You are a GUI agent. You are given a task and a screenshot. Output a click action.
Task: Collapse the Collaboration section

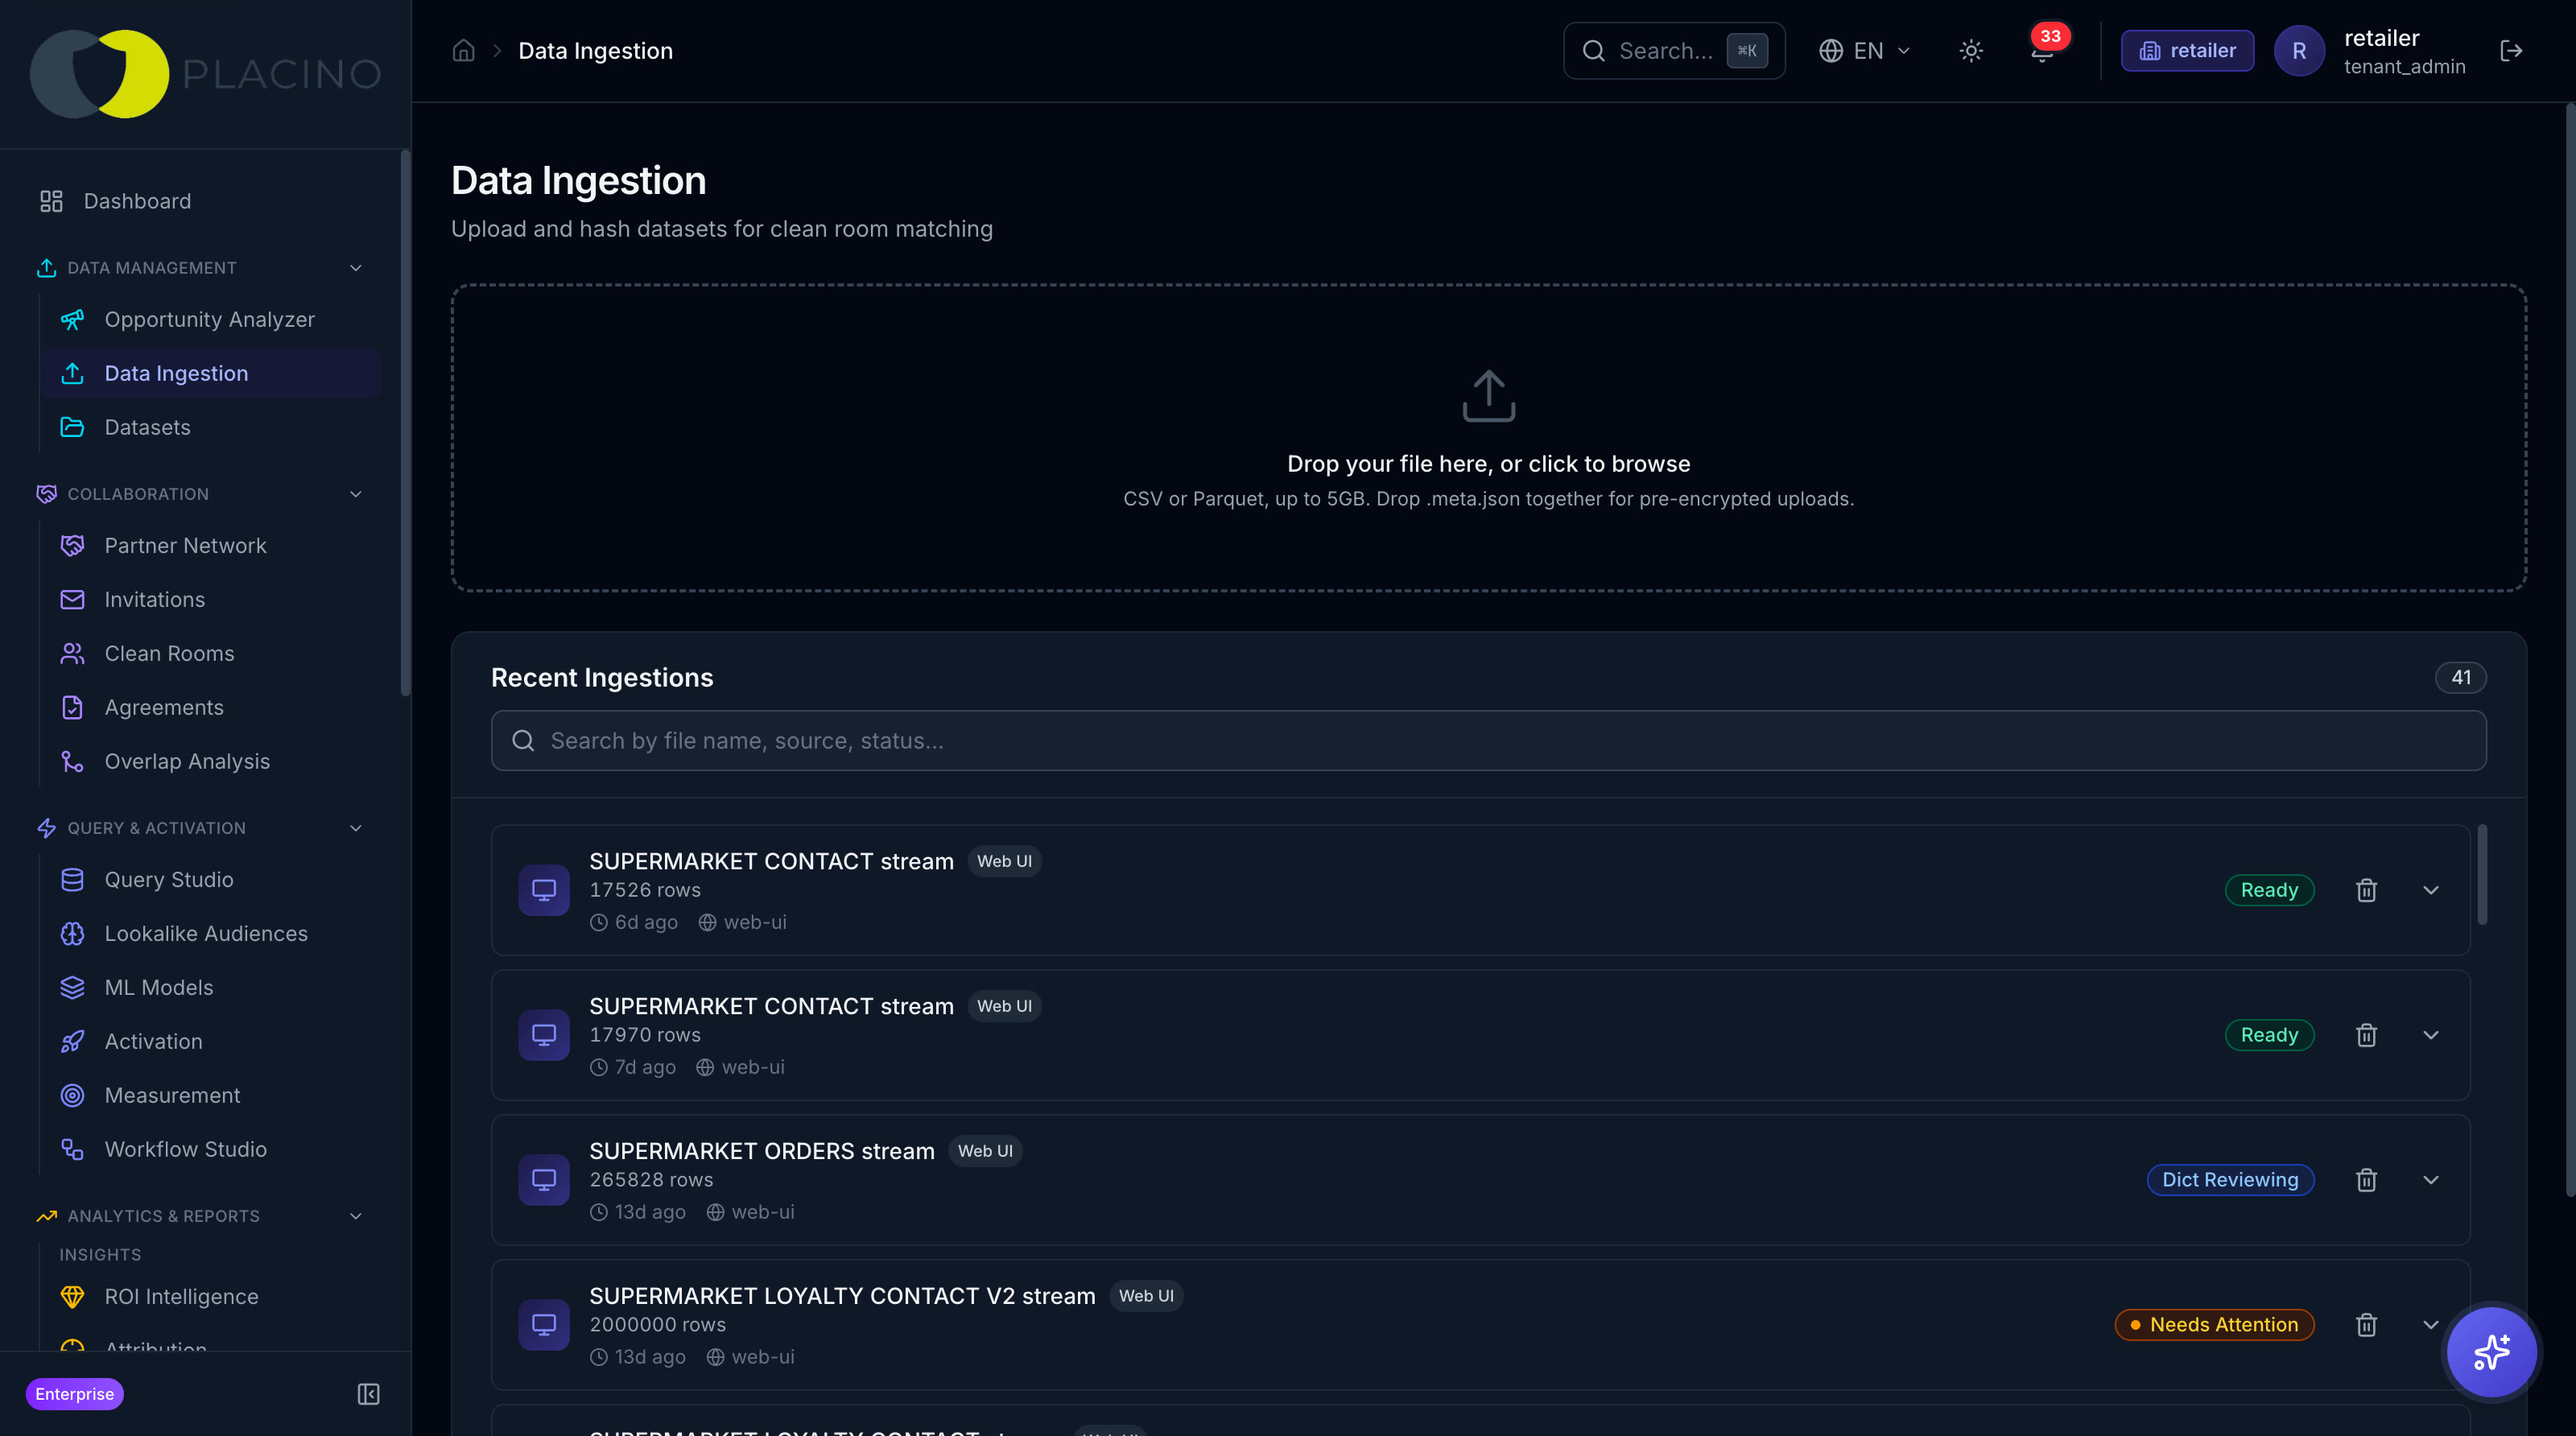pyautogui.click(x=356, y=494)
